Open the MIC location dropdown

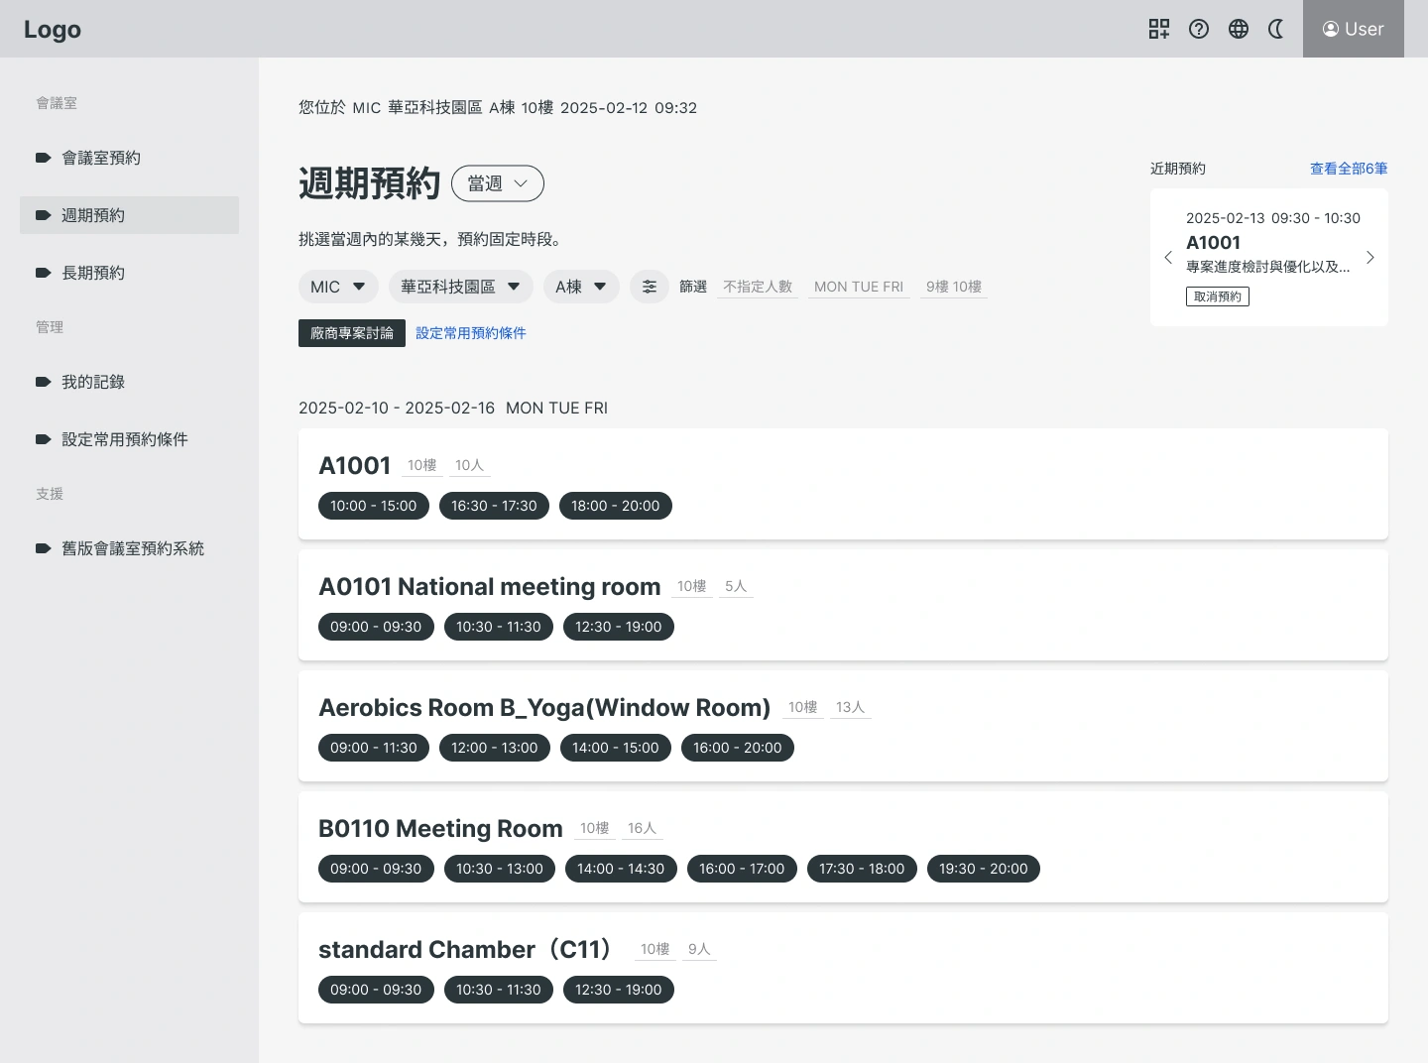(x=338, y=287)
